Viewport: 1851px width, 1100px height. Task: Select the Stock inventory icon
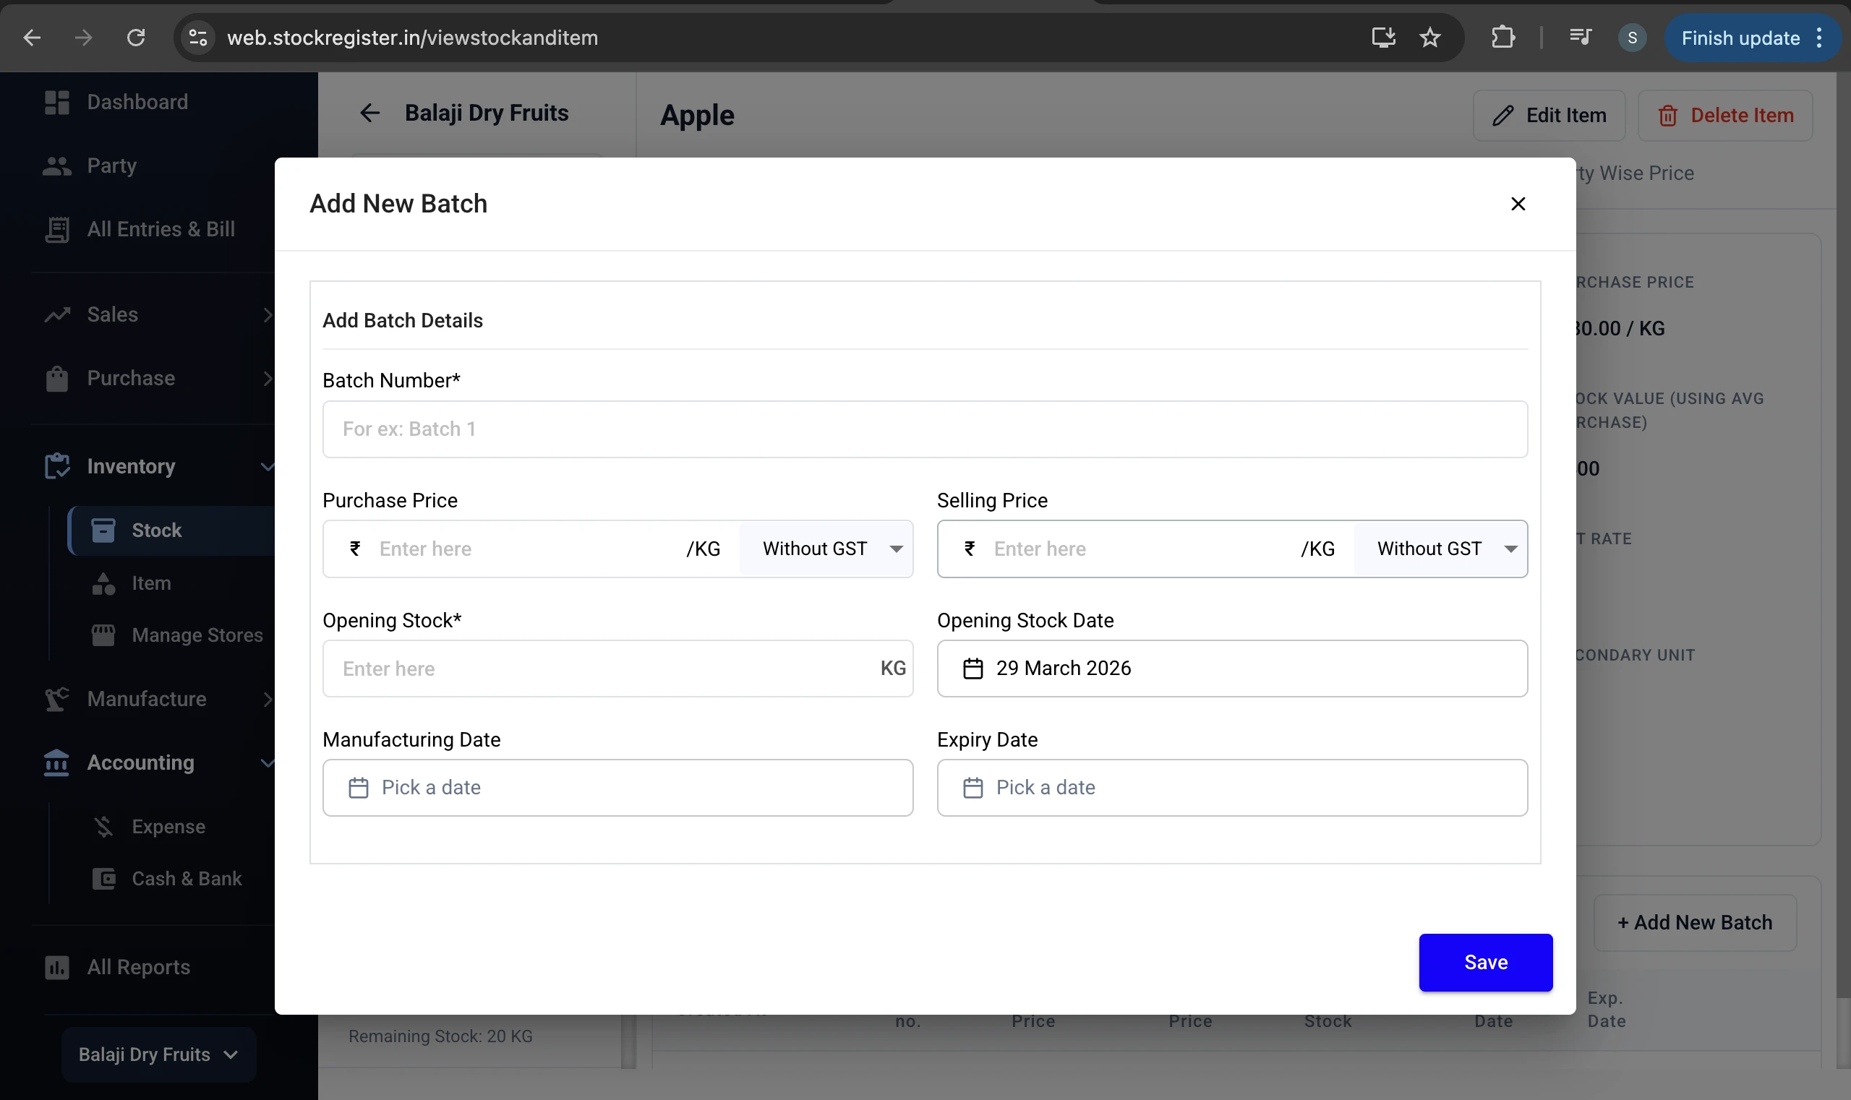point(103,530)
